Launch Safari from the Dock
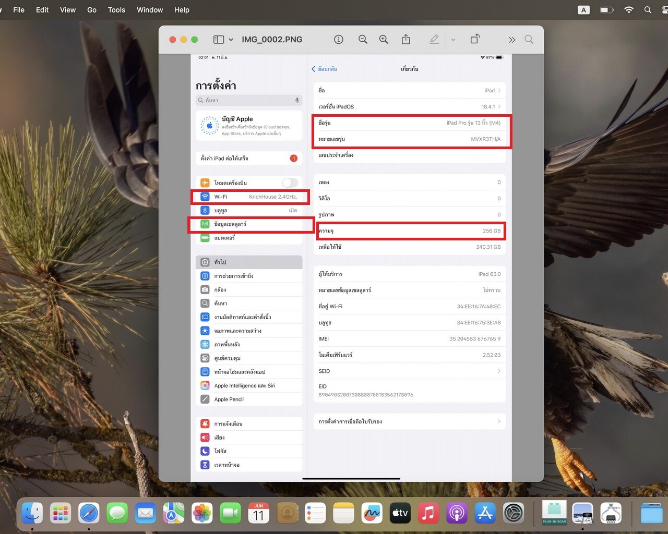 tap(89, 513)
